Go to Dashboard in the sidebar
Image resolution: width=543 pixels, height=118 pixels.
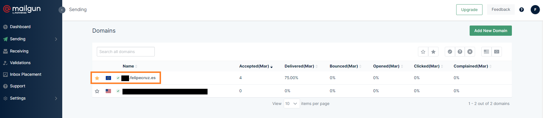(20, 27)
